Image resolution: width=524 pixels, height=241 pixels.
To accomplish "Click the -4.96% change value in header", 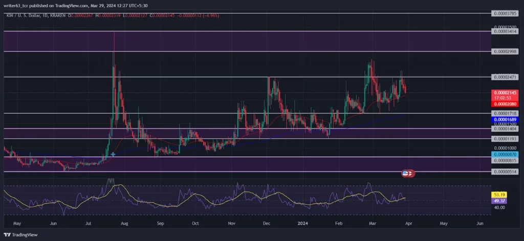I will 211,15.
